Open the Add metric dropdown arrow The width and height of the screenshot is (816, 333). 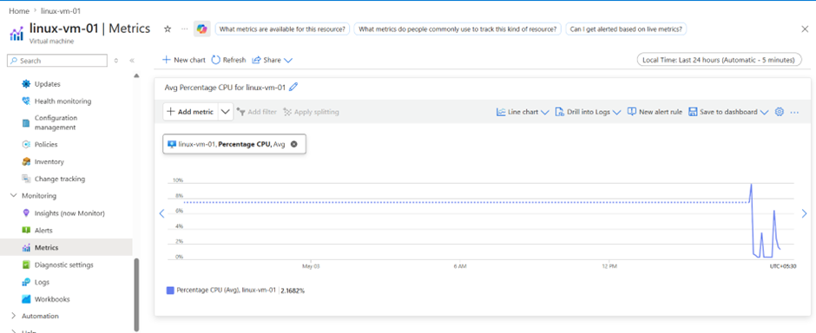pos(226,112)
